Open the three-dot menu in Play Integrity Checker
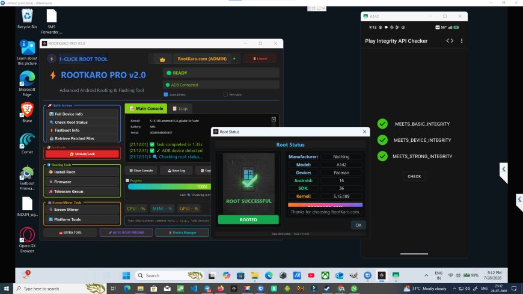This screenshot has height=294, width=523. point(462,41)
